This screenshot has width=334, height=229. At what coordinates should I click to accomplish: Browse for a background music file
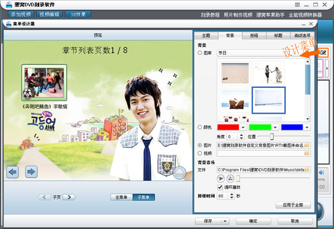click(307, 170)
